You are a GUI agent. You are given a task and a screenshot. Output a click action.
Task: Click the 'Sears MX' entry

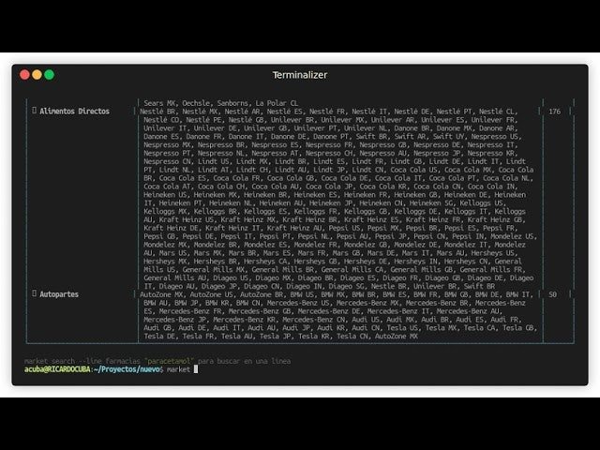[x=159, y=103]
